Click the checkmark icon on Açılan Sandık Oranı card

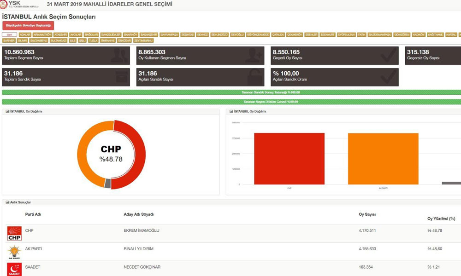[x=388, y=77]
